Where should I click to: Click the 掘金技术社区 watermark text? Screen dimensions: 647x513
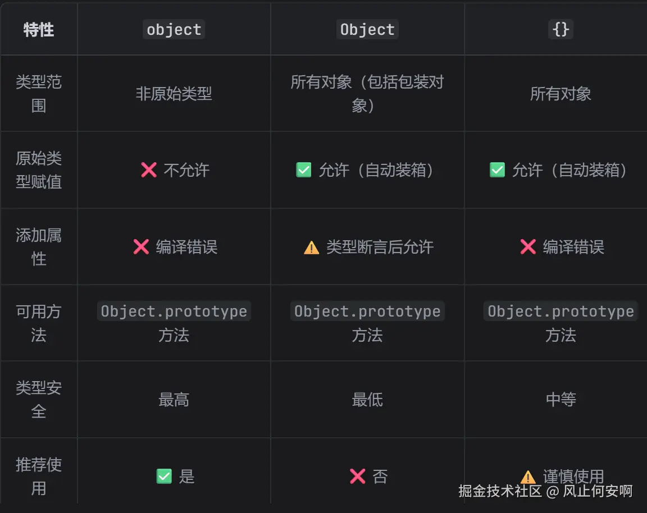point(500,491)
